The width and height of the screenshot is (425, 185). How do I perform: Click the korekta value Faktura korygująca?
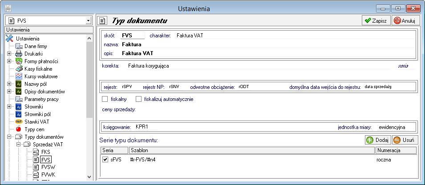pos(149,66)
